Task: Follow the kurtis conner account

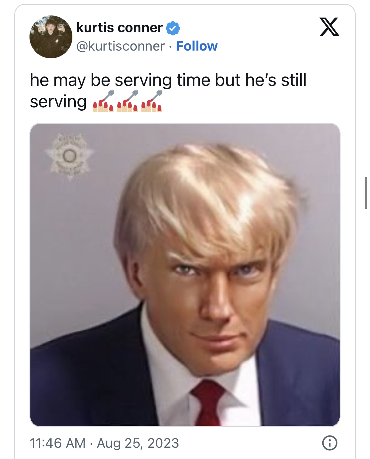Action: pyautogui.click(x=197, y=46)
